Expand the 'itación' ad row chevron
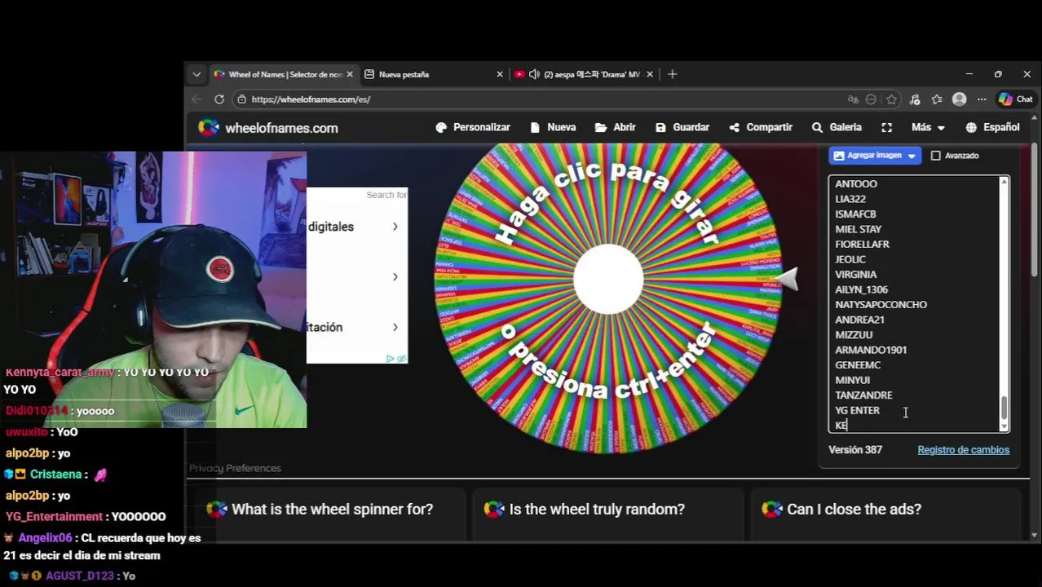The image size is (1042, 587). [x=395, y=328]
